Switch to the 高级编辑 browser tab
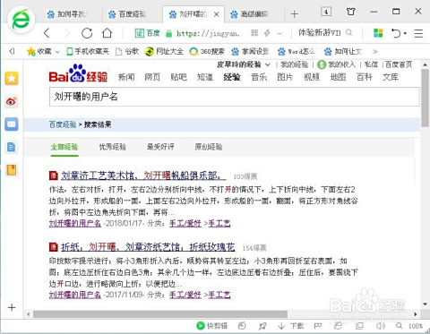This screenshot has width=430, height=334. coord(250,14)
